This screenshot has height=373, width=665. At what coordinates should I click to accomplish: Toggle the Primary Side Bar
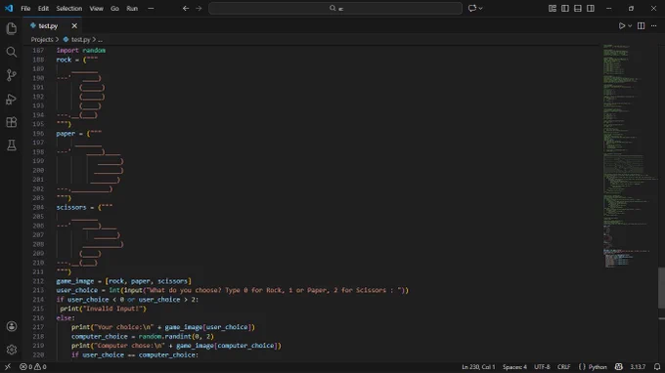click(565, 8)
